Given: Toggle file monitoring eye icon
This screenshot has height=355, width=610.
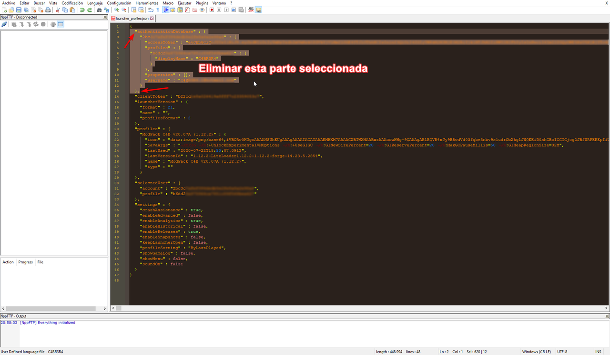Looking at the screenshot, I should tap(202, 10).
